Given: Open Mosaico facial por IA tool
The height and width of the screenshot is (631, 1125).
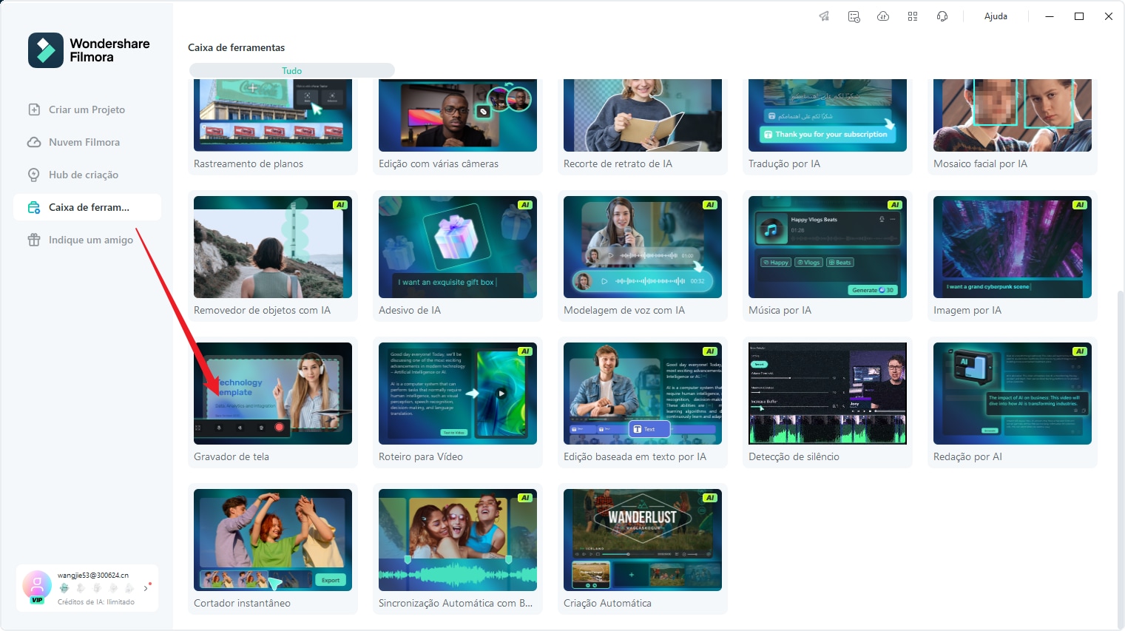Looking at the screenshot, I should (1013, 127).
